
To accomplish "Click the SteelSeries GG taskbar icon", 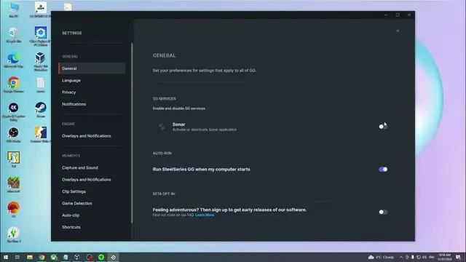I will pos(114,257).
